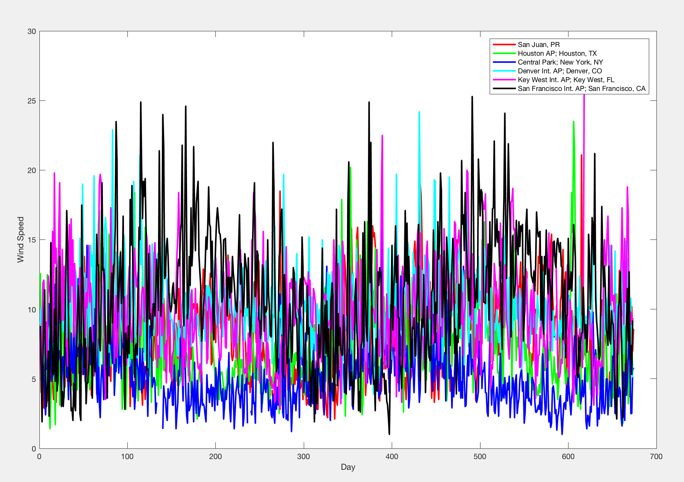Click the x-axis tick label 700
684x482 pixels.
pos(656,456)
